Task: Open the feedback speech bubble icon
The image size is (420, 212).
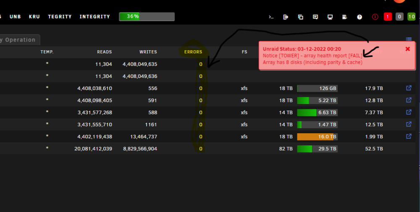Action: point(315,17)
